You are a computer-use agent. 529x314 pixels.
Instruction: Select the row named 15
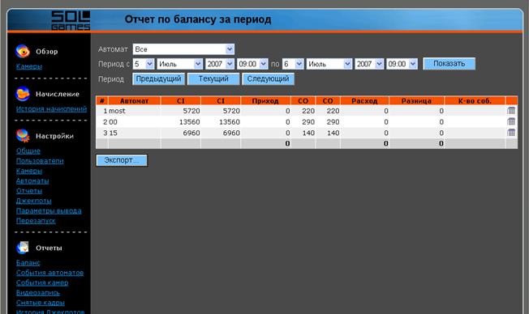[x=307, y=133]
